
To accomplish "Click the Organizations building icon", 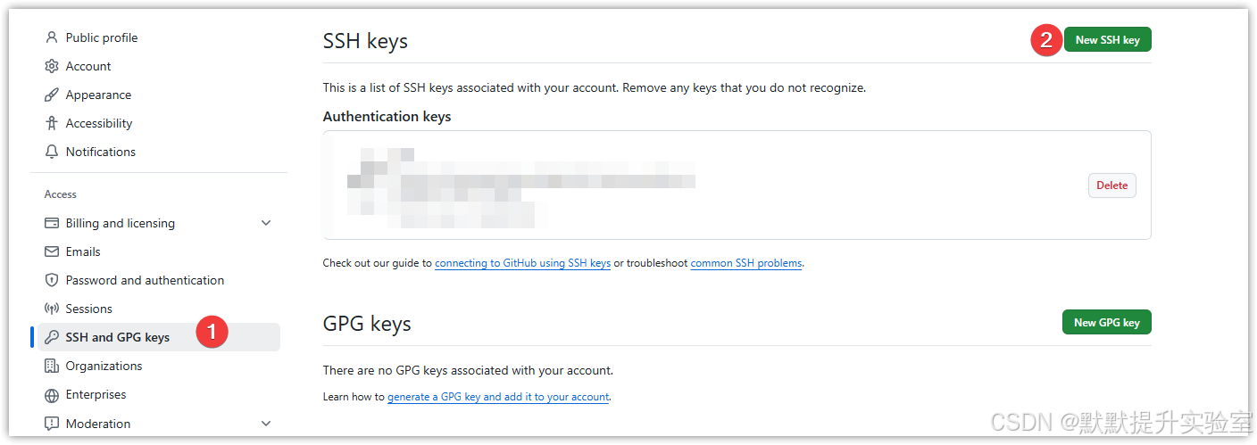I will (52, 366).
